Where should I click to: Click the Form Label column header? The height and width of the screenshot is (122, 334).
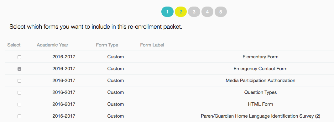coord(152,45)
